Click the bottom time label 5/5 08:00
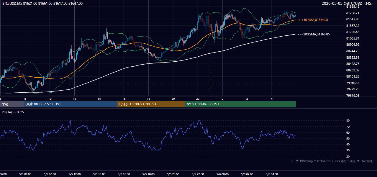This screenshot has height=177, width=377. pyautogui.click(x=25, y=174)
